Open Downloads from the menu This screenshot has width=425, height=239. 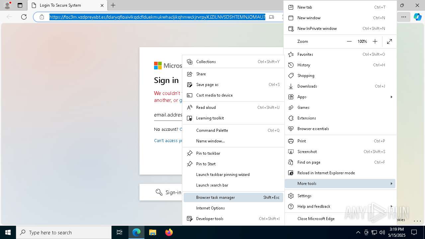click(340, 86)
